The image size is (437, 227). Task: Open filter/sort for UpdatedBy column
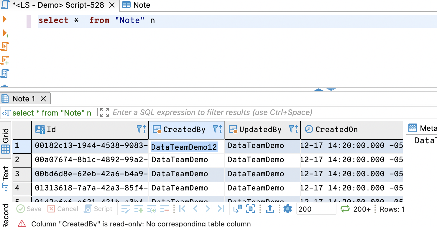pyautogui.click(x=294, y=129)
